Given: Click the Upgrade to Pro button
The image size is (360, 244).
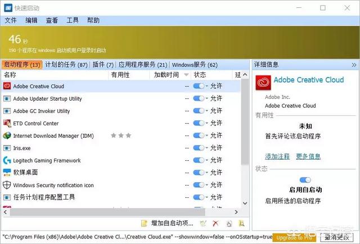Looking at the screenshot, I should click(x=294, y=238).
